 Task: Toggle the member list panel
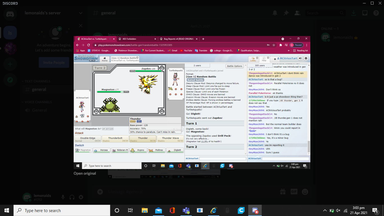(297, 13)
